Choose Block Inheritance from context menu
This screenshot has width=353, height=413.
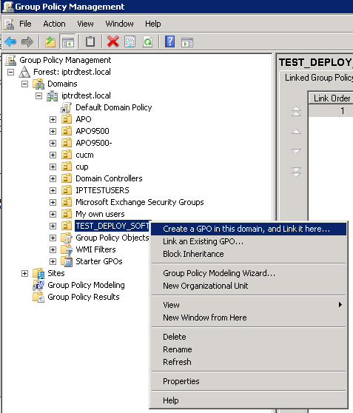pos(249,254)
